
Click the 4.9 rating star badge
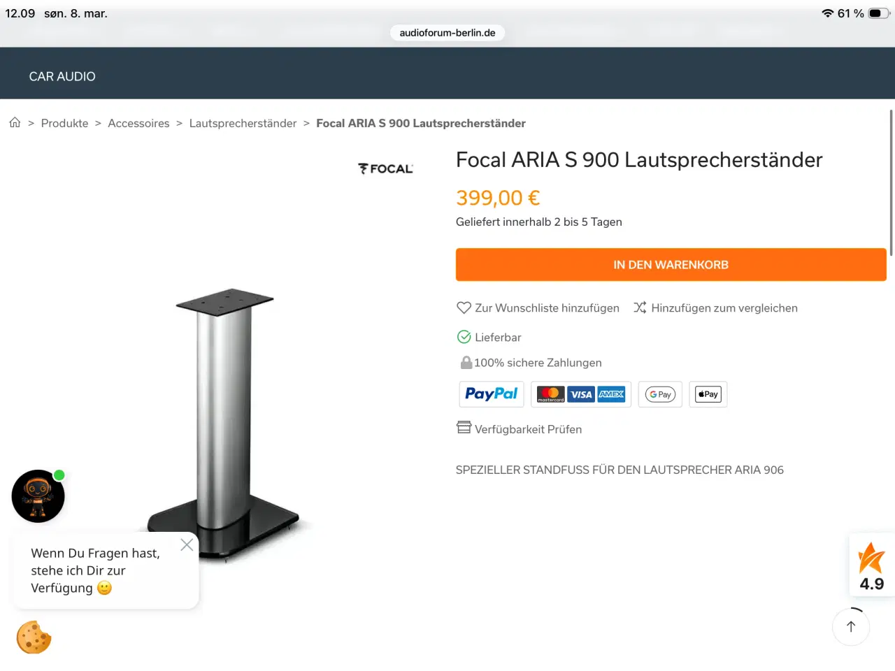pos(871,565)
